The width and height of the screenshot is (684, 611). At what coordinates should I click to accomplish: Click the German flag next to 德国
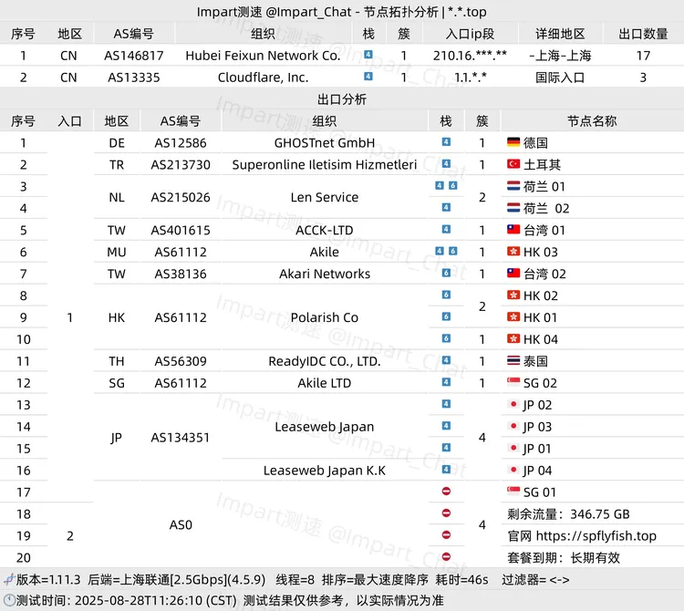(513, 143)
